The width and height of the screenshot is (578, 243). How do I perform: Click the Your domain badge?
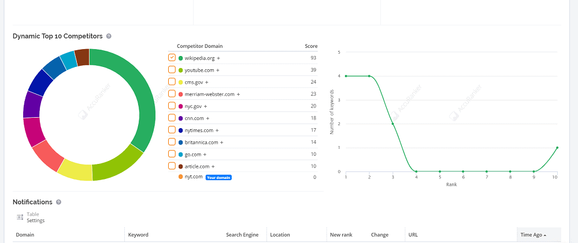[218, 177]
